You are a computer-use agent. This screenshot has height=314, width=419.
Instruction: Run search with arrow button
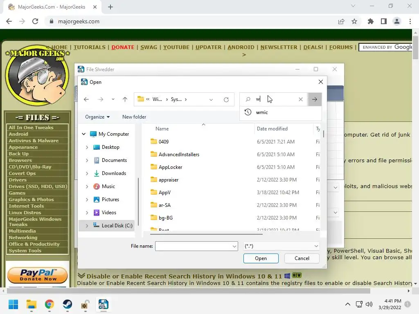click(x=315, y=99)
